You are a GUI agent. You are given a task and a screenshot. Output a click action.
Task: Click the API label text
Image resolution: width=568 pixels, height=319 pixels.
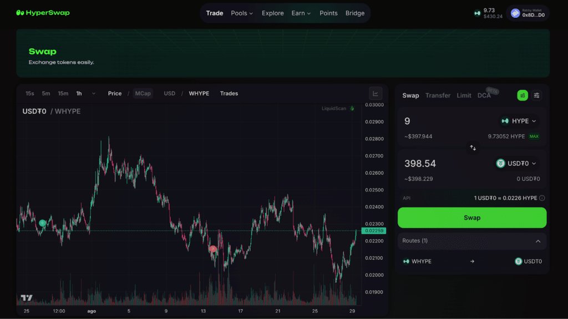(407, 198)
